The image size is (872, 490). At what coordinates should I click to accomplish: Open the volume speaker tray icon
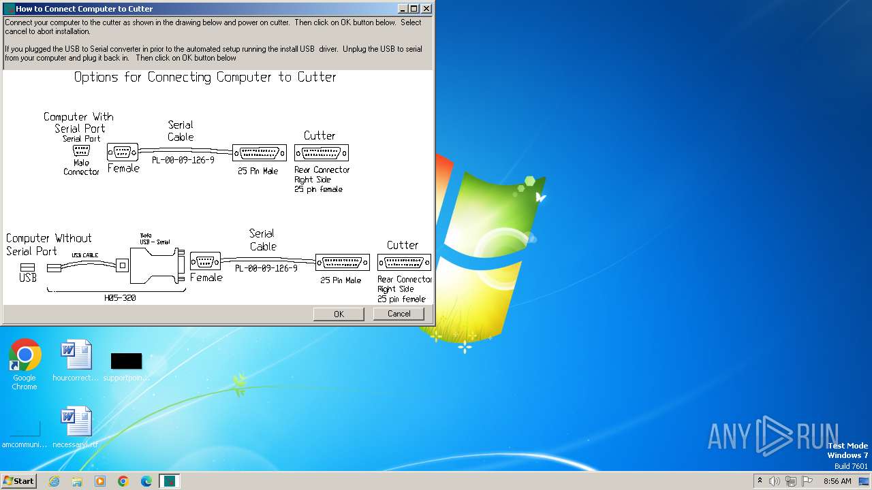[774, 481]
